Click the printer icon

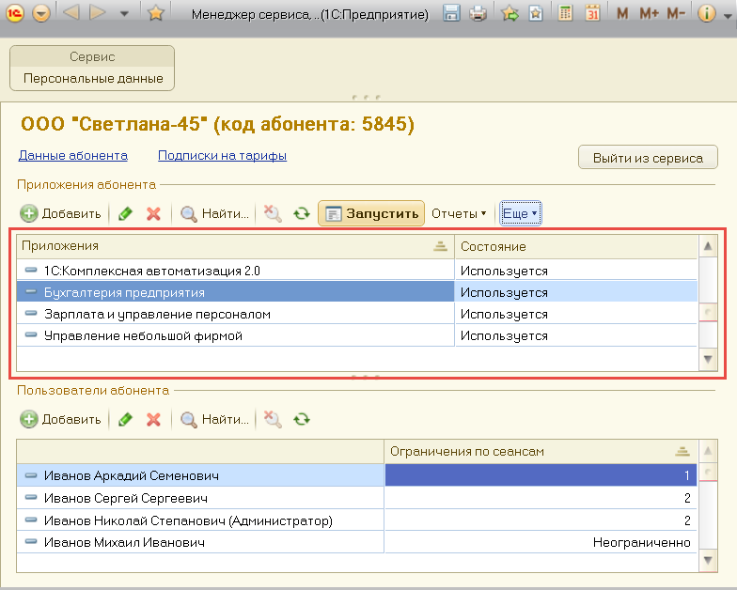click(x=478, y=13)
